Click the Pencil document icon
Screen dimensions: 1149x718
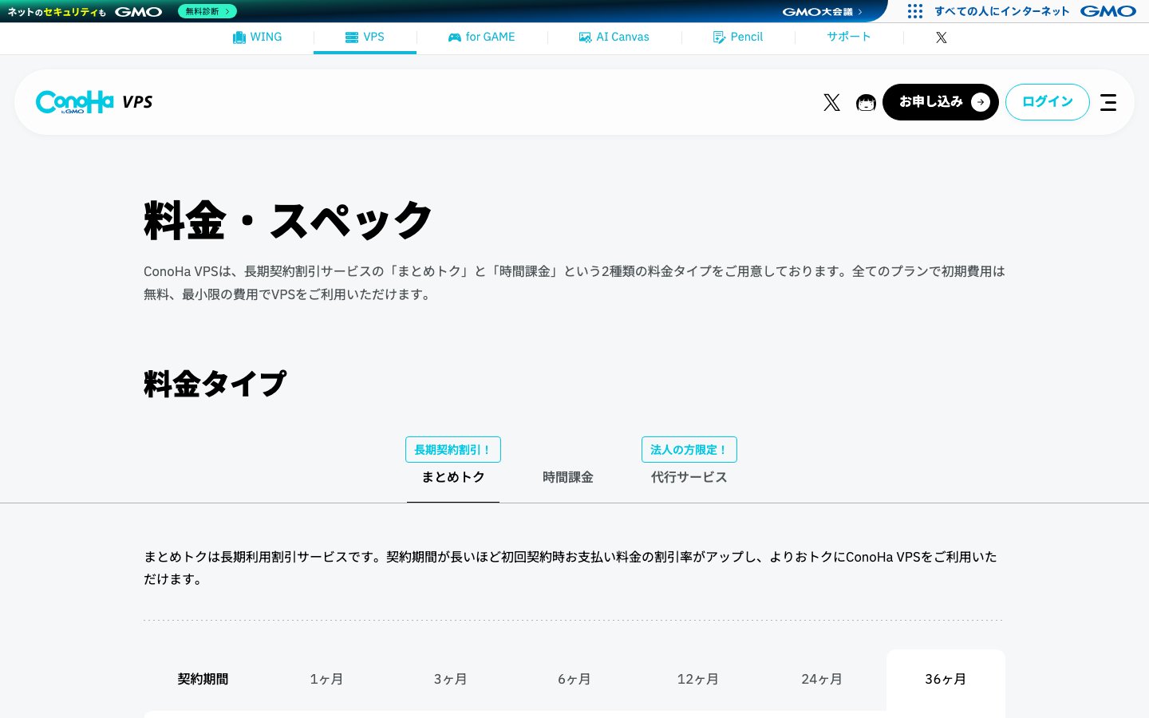(x=719, y=37)
